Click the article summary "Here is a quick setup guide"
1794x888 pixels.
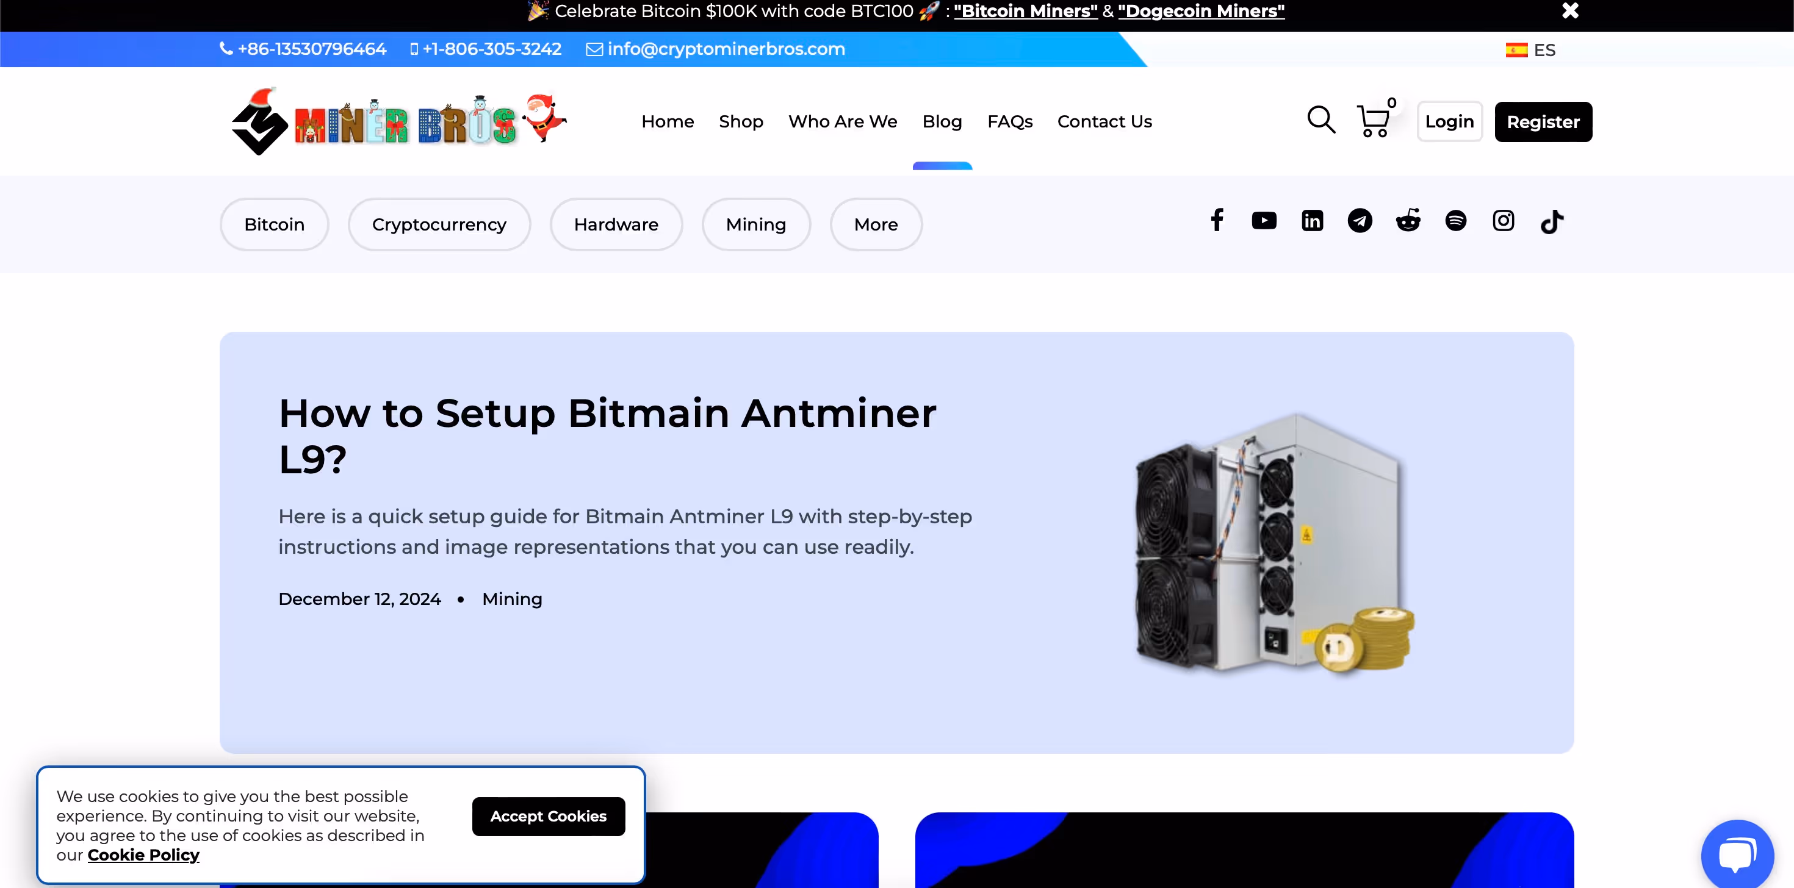pos(625,532)
